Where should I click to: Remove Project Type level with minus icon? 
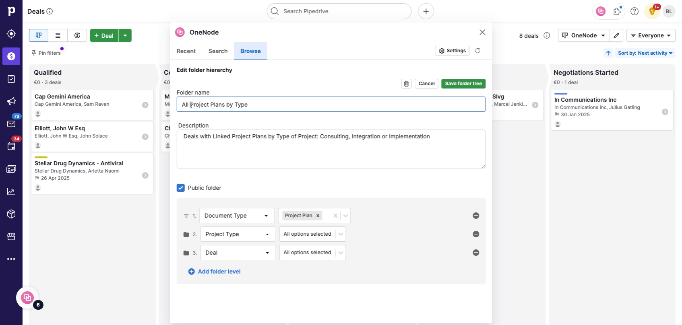point(476,234)
